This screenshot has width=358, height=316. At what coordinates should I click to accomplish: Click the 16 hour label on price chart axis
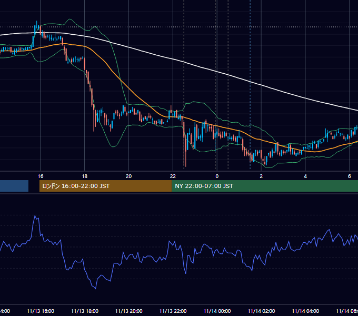coord(41,176)
